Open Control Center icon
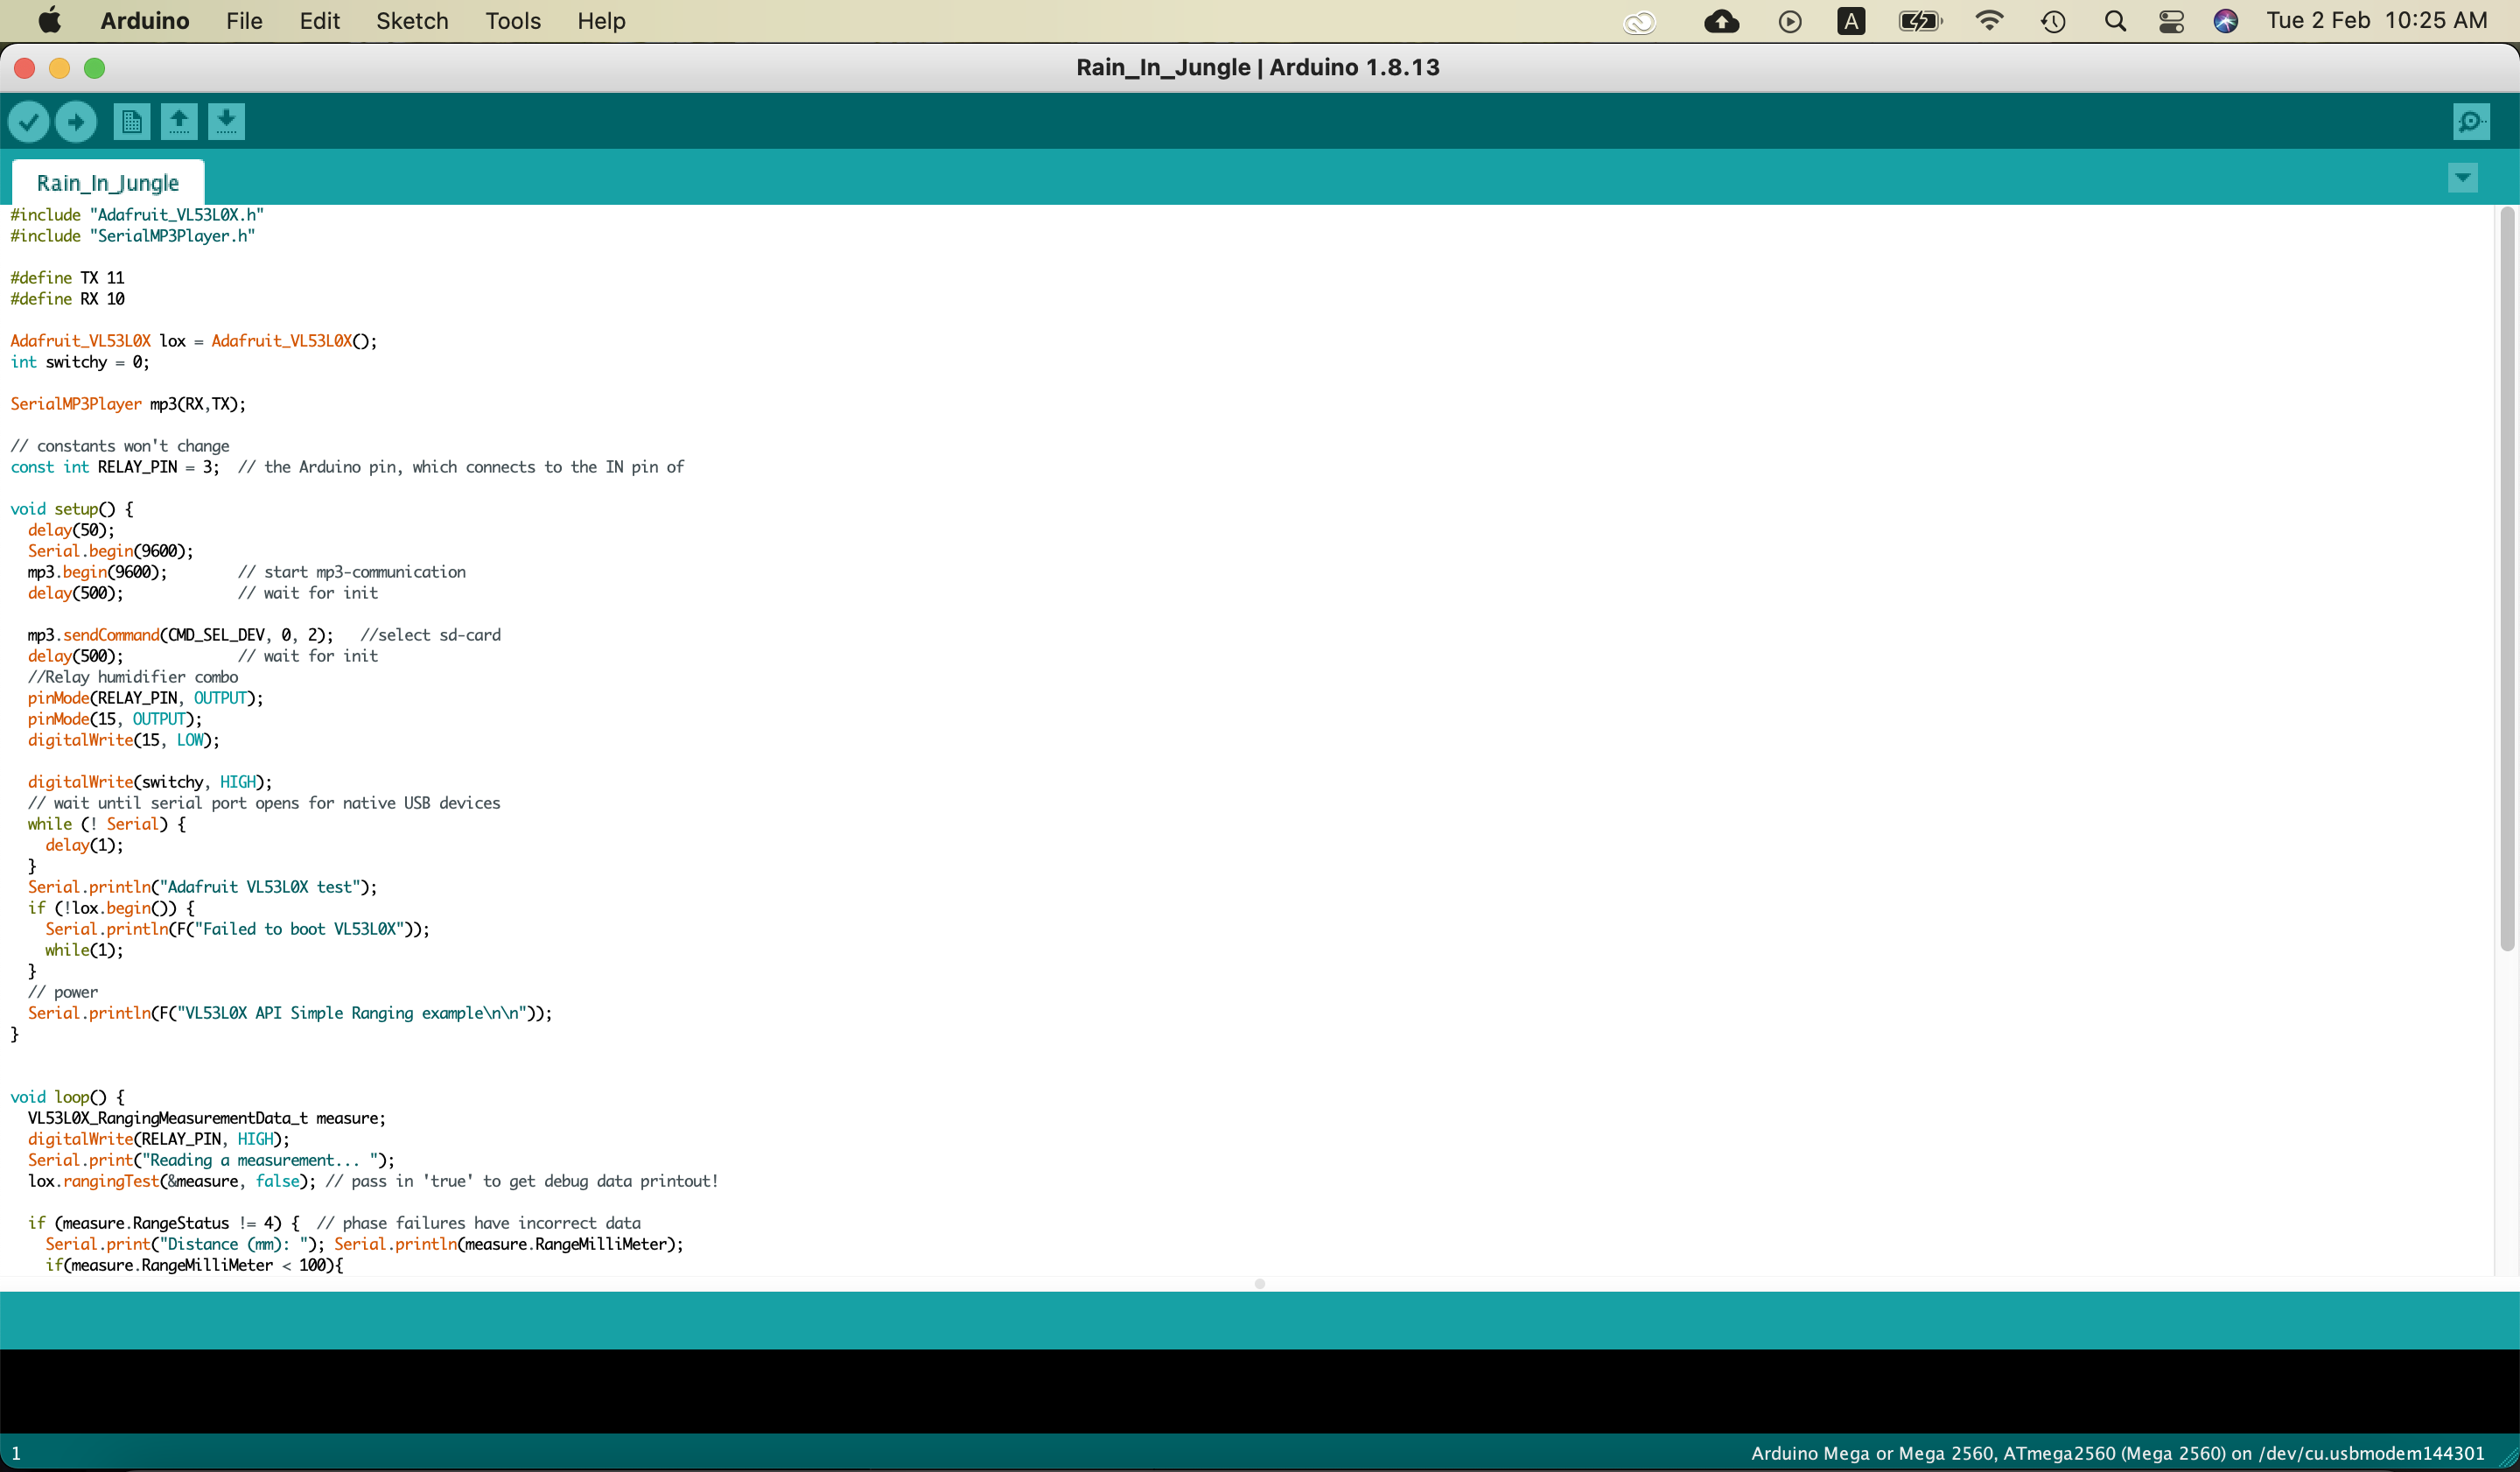 [2171, 21]
